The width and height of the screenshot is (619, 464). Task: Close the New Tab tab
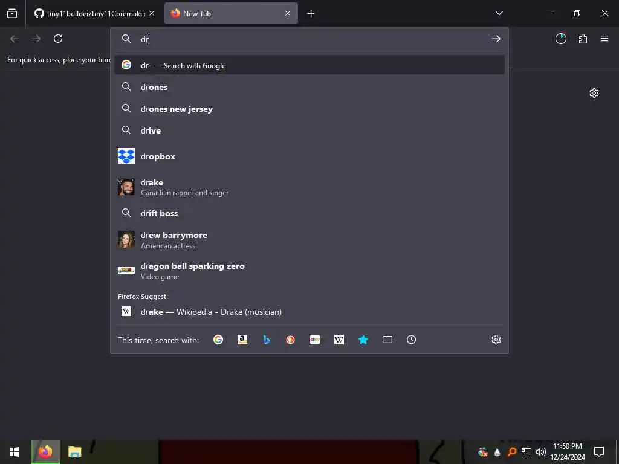(x=288, y=14)
